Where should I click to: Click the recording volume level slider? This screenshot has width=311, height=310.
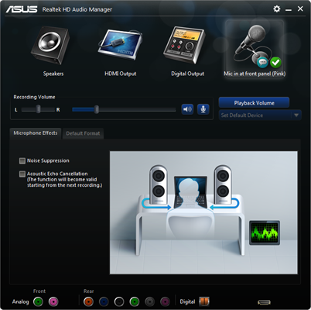click(x=124, y=109)
